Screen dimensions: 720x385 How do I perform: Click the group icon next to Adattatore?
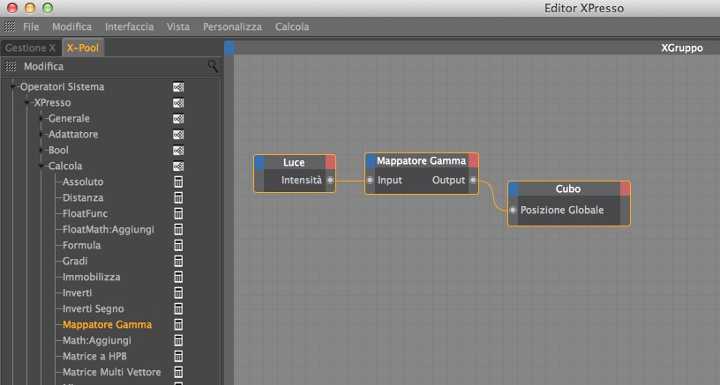point(178,135)
